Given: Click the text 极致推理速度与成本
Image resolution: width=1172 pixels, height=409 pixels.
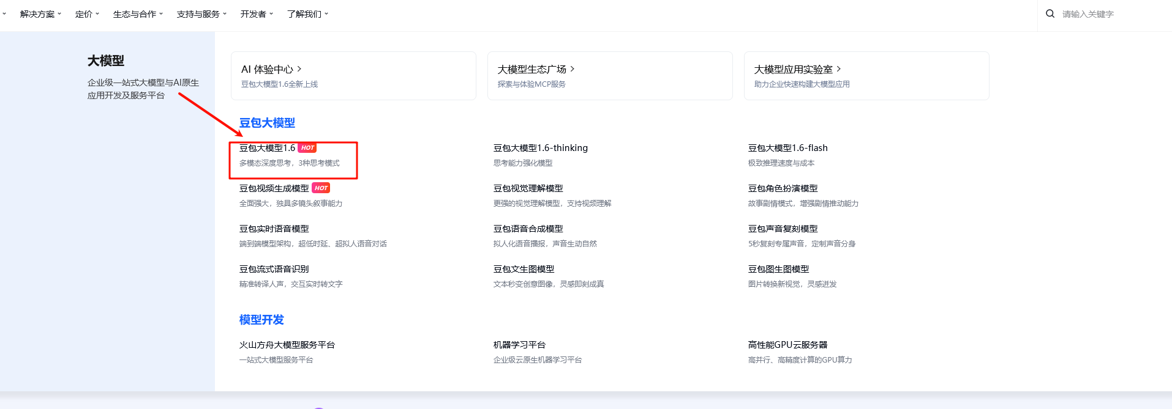Looking at the screenshot, I should click(782, 163).
